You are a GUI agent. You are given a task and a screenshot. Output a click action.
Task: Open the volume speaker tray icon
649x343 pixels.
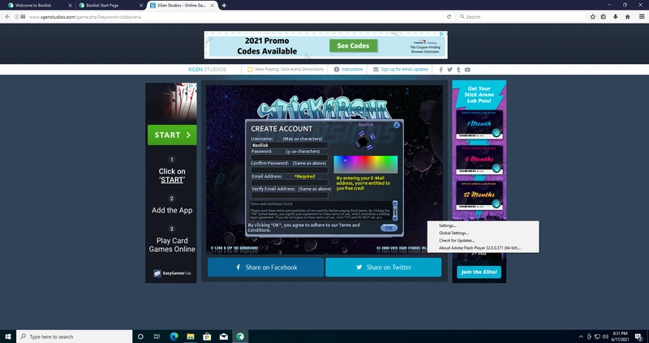pos(605,337)
